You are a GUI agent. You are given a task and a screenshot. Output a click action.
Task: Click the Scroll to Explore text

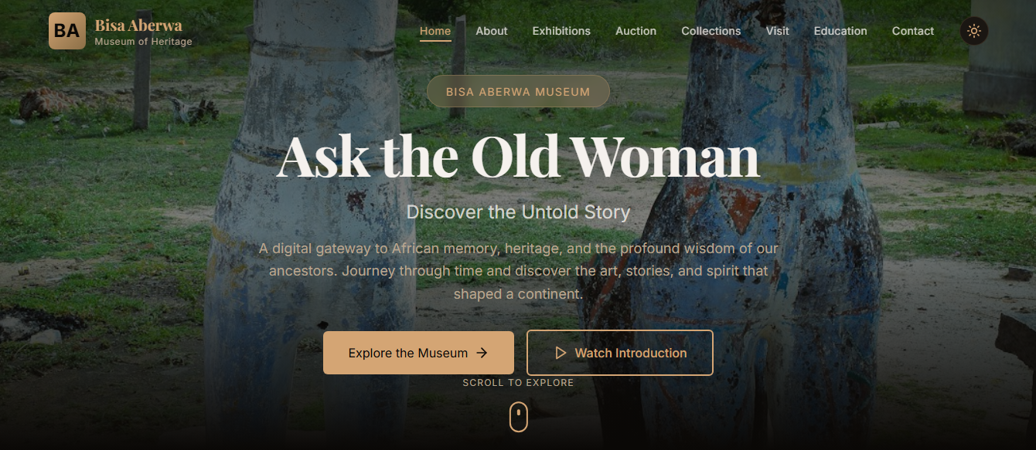519,383
